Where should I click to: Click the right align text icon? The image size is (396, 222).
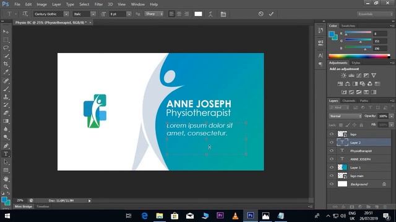click(186, 14)
